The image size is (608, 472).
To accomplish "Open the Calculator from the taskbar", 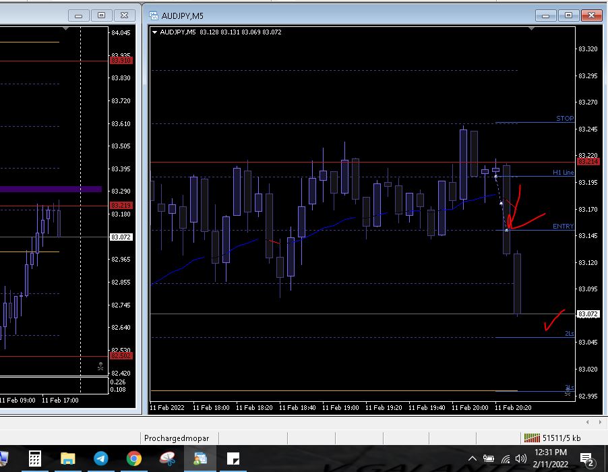I will [x=35, y=459].
